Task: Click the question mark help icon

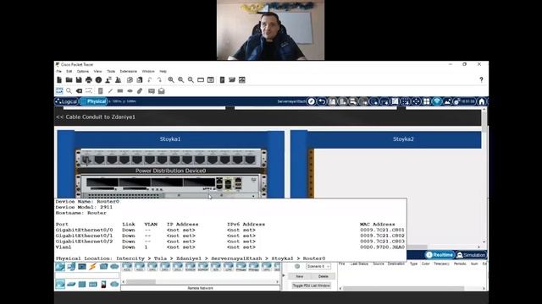Action: 481,80
